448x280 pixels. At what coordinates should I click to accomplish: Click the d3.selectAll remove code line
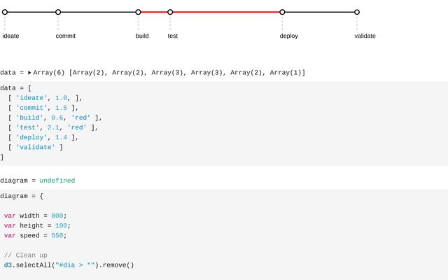(69, 265)
